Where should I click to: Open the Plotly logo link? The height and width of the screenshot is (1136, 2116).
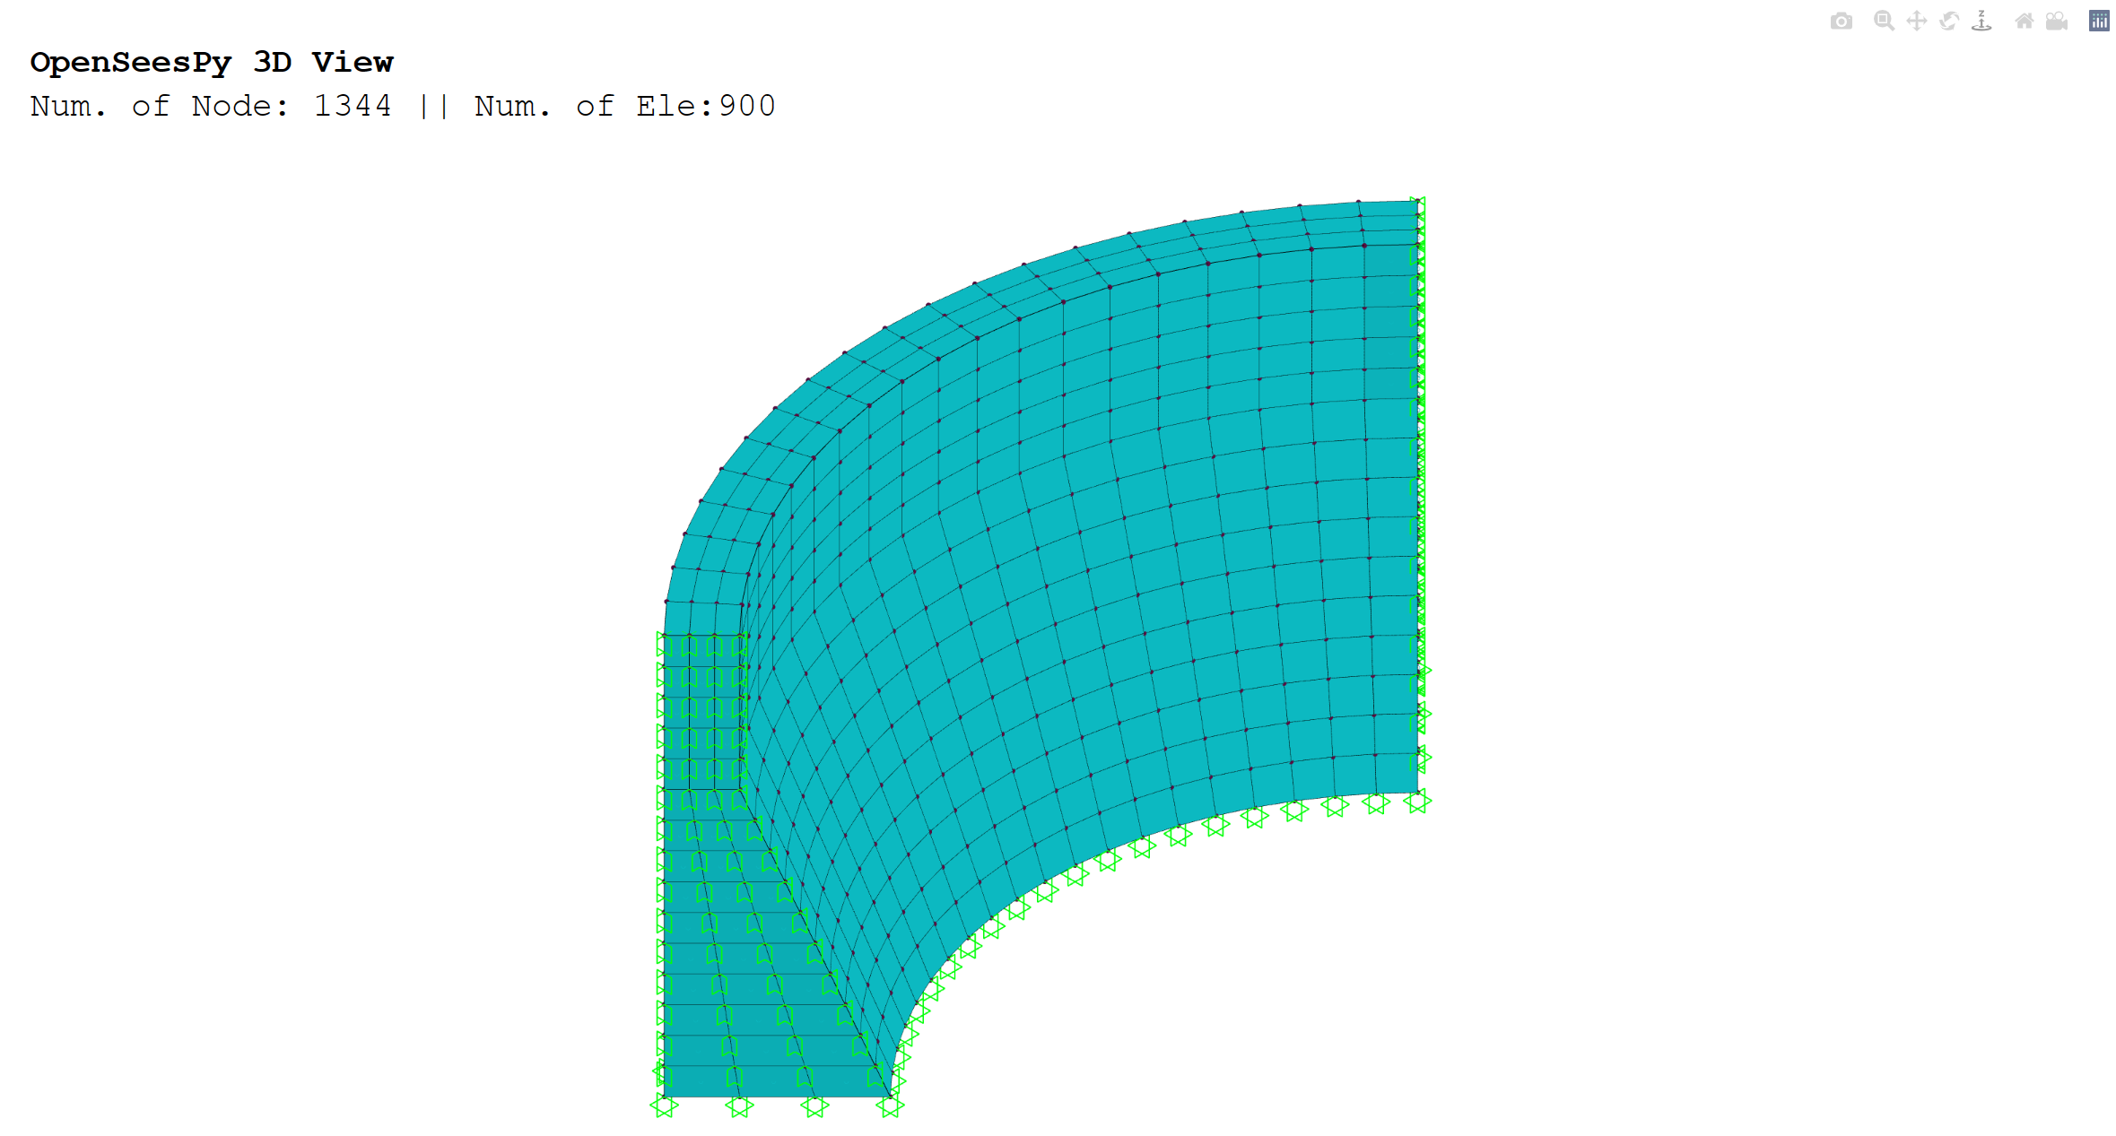tap(2099, 21)
